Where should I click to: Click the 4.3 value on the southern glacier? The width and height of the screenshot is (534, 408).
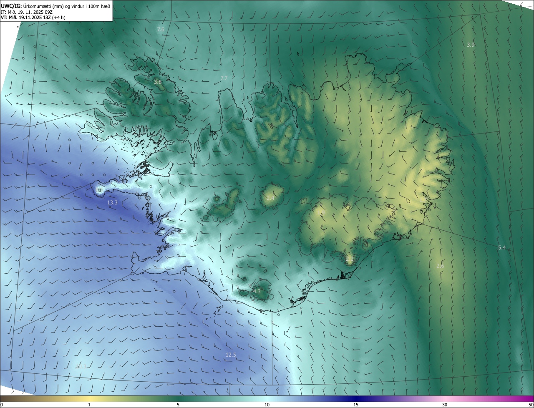point(257,292)
